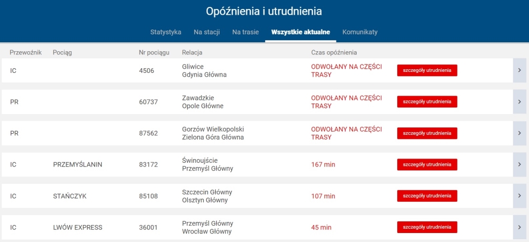Switch to the Statystyka tab
Screen dimensions: 529x242
coord(166,32)
